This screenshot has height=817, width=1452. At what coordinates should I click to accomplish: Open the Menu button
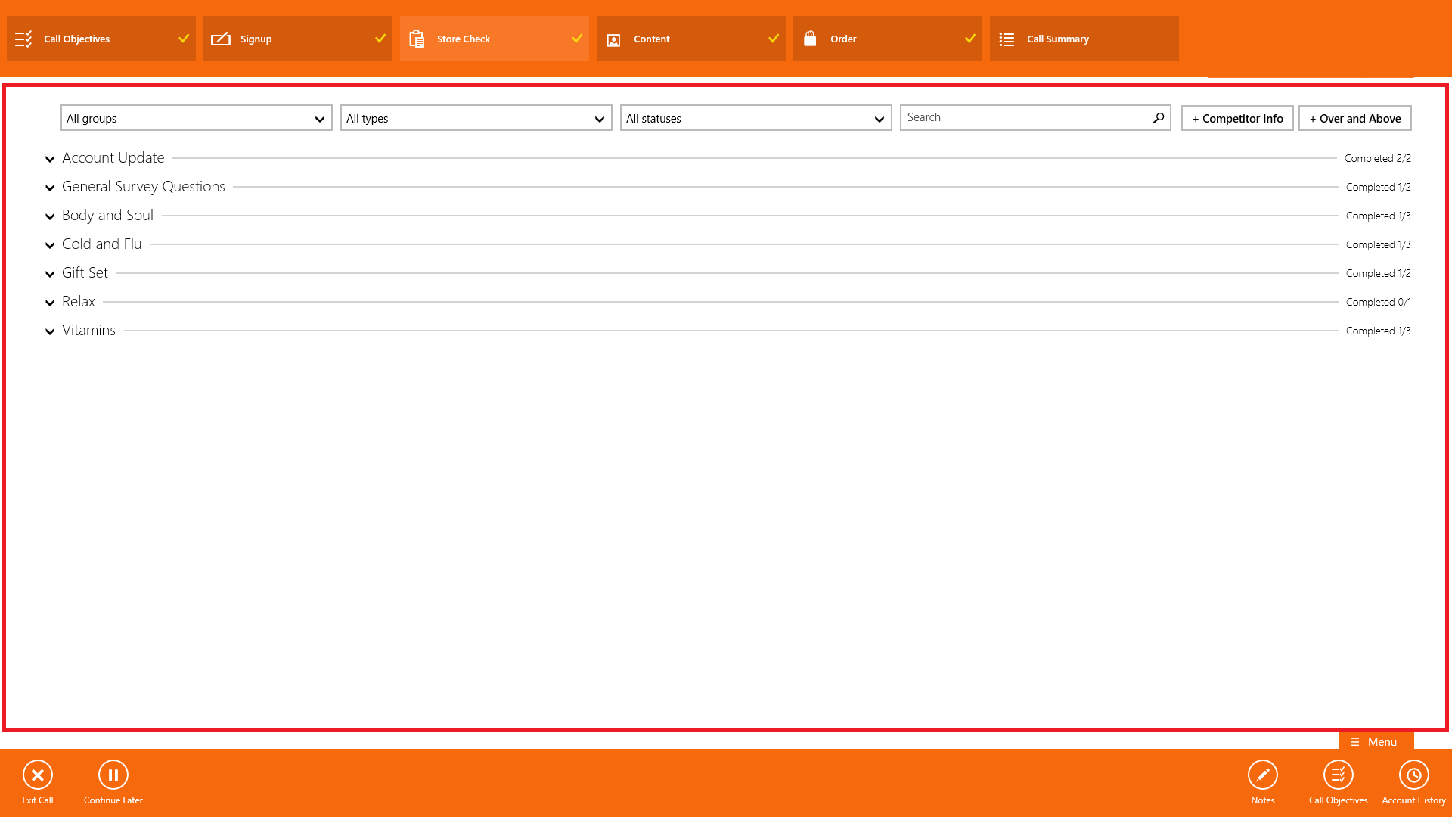(x=1375, y=742)
